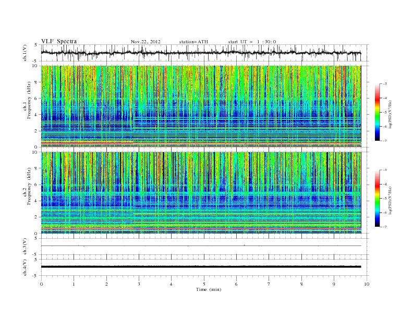Click the "-5" tick on ch.1 colorbar

(384, 113)
